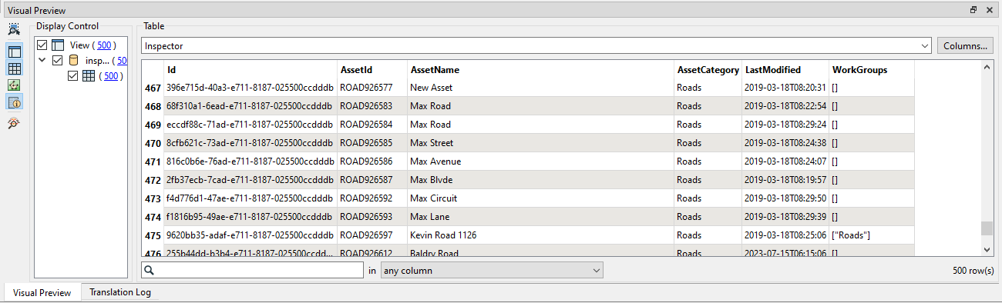
Task: Toggle the Display Control panel icon
Action: point(15,52)
